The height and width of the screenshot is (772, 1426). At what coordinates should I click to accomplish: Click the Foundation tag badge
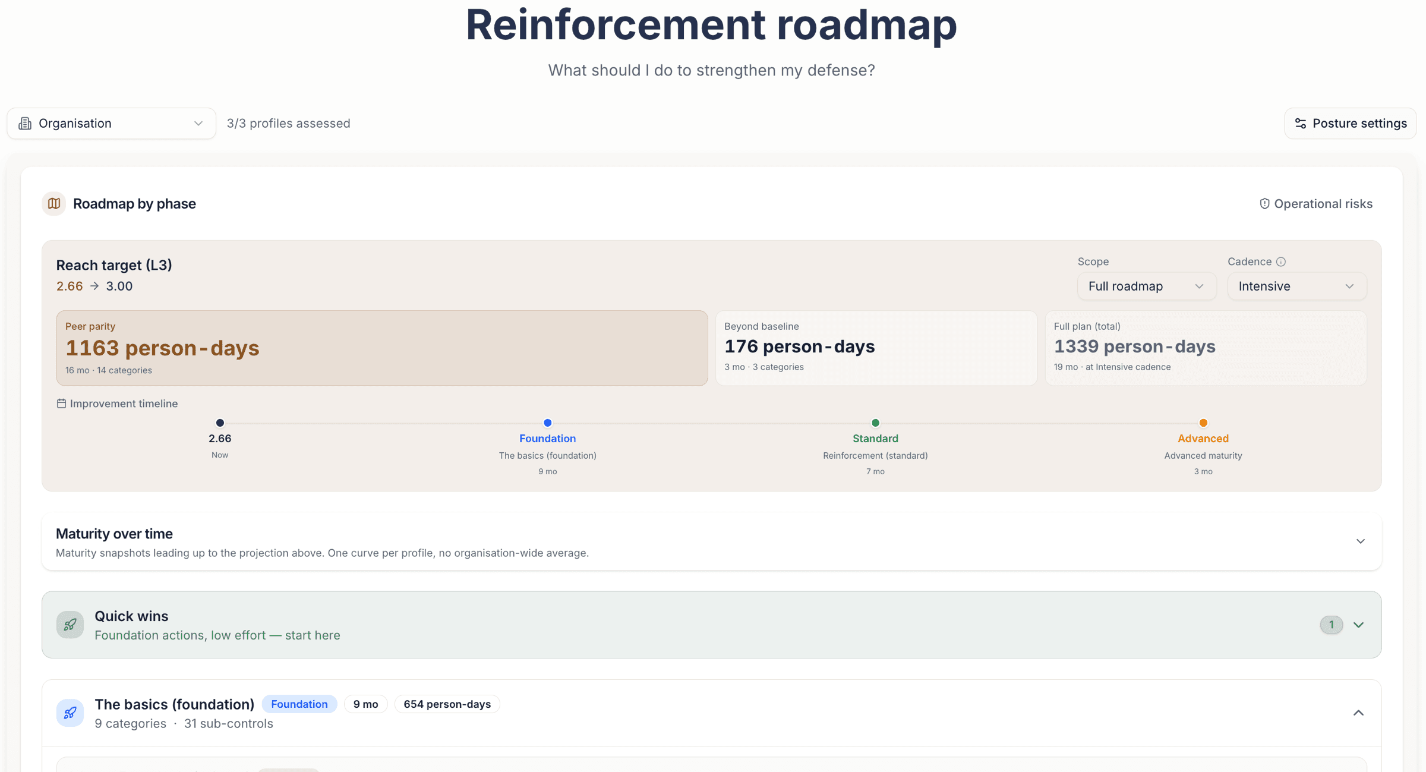pyautogui.click(x=299, y=704)
